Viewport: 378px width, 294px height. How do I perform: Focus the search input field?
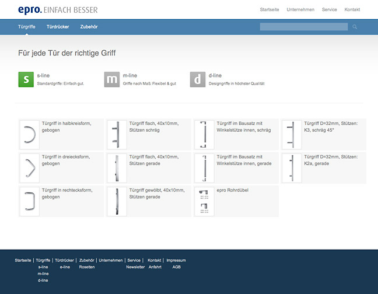click(x=304, y=27)
